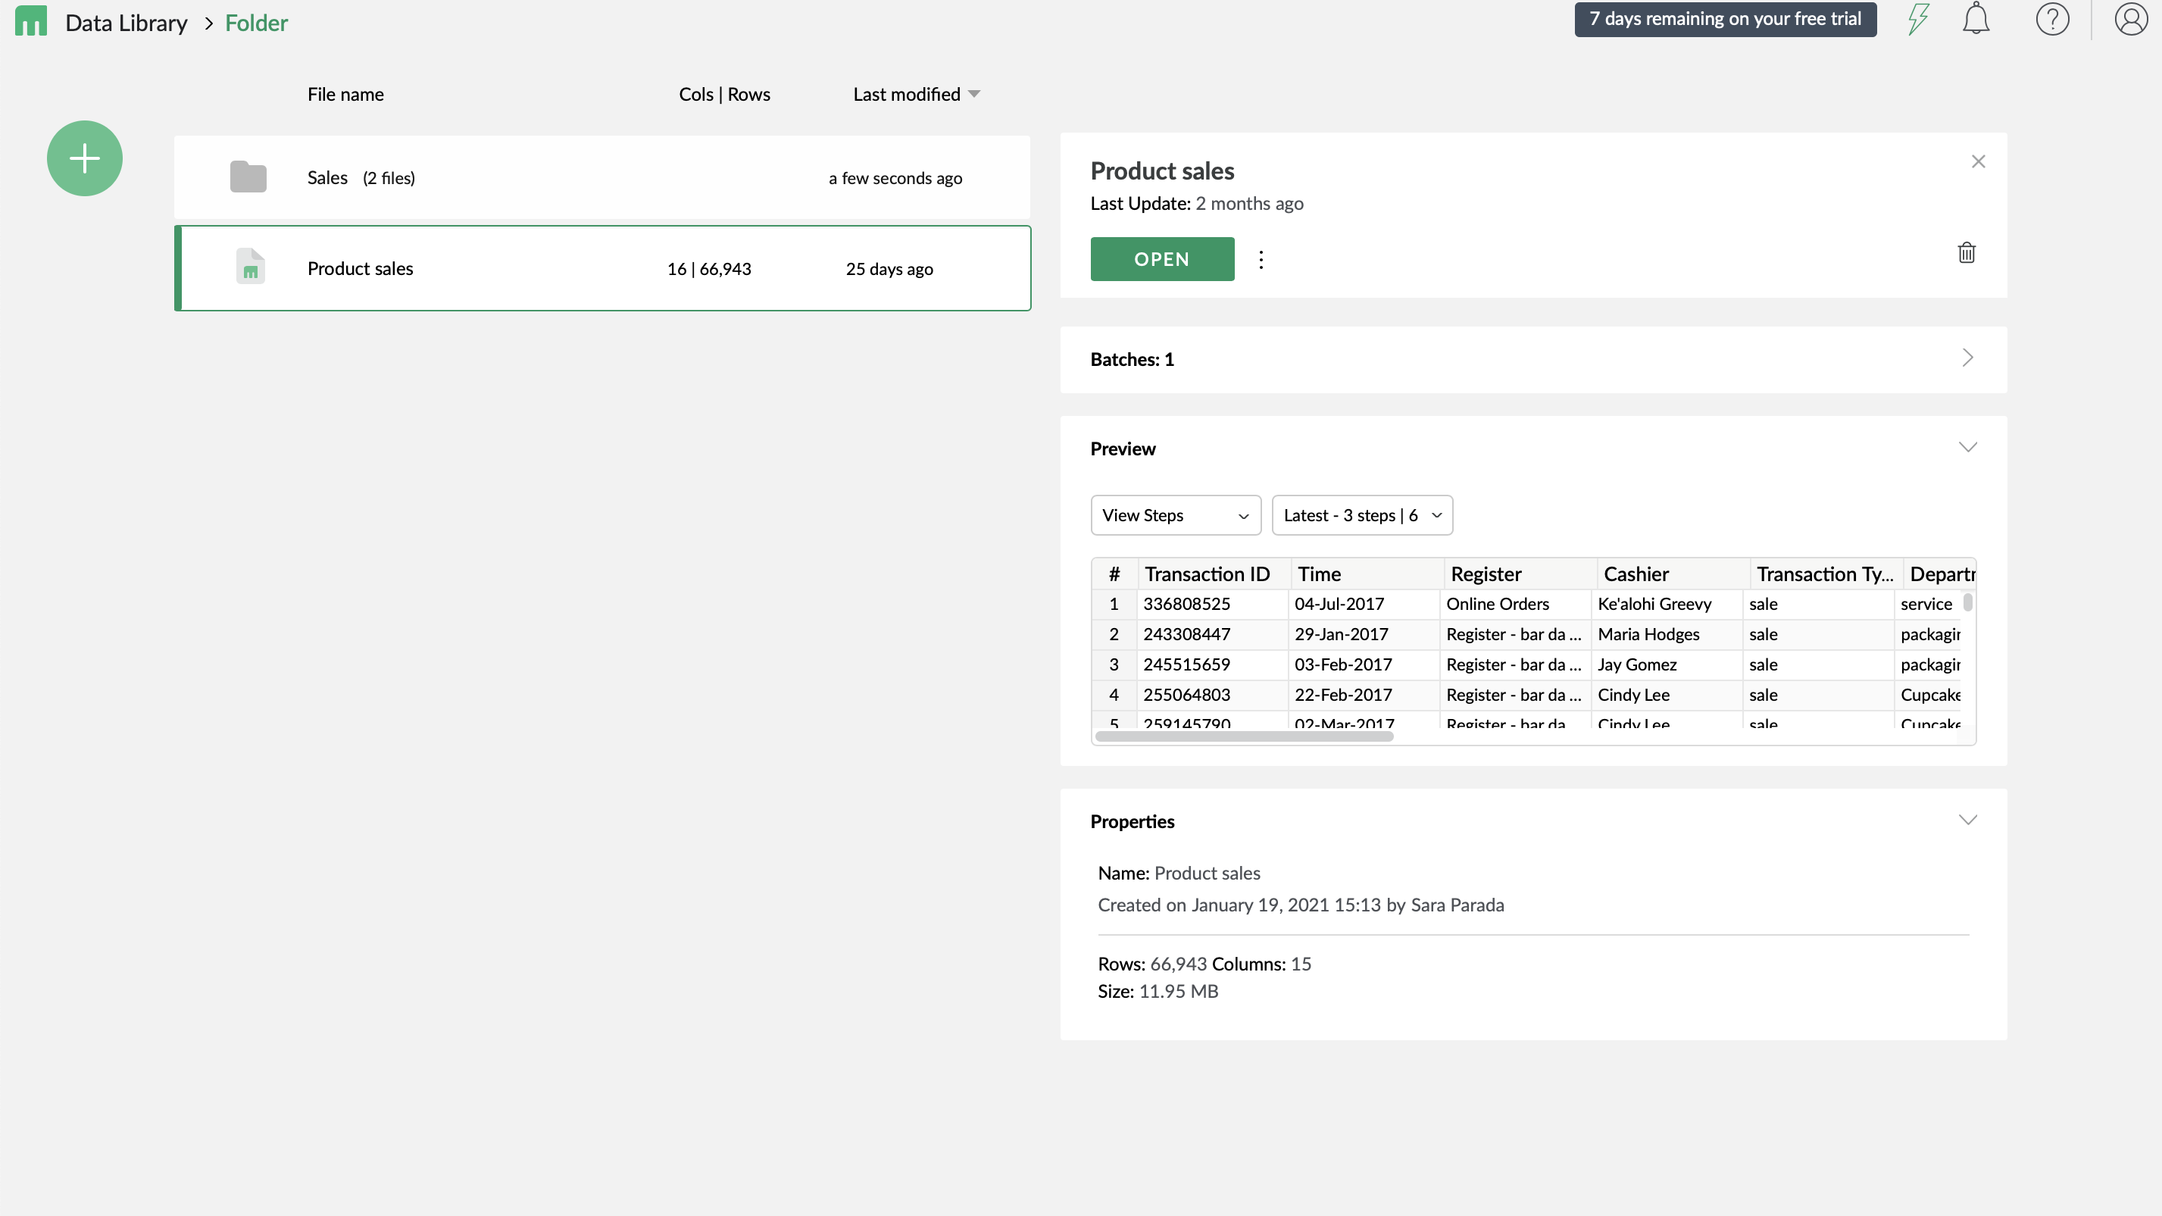Collapse the Preview section

pos(1968,447)
